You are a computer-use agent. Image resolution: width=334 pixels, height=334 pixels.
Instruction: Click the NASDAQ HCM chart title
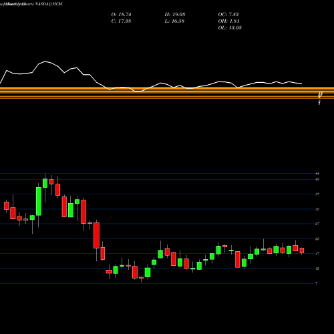(48, 4)
